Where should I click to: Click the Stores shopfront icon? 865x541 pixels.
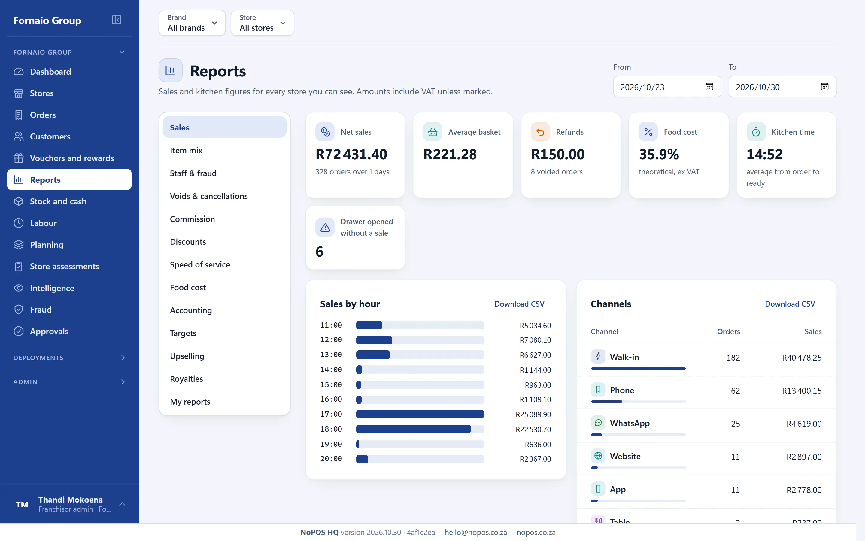(19, 93)
